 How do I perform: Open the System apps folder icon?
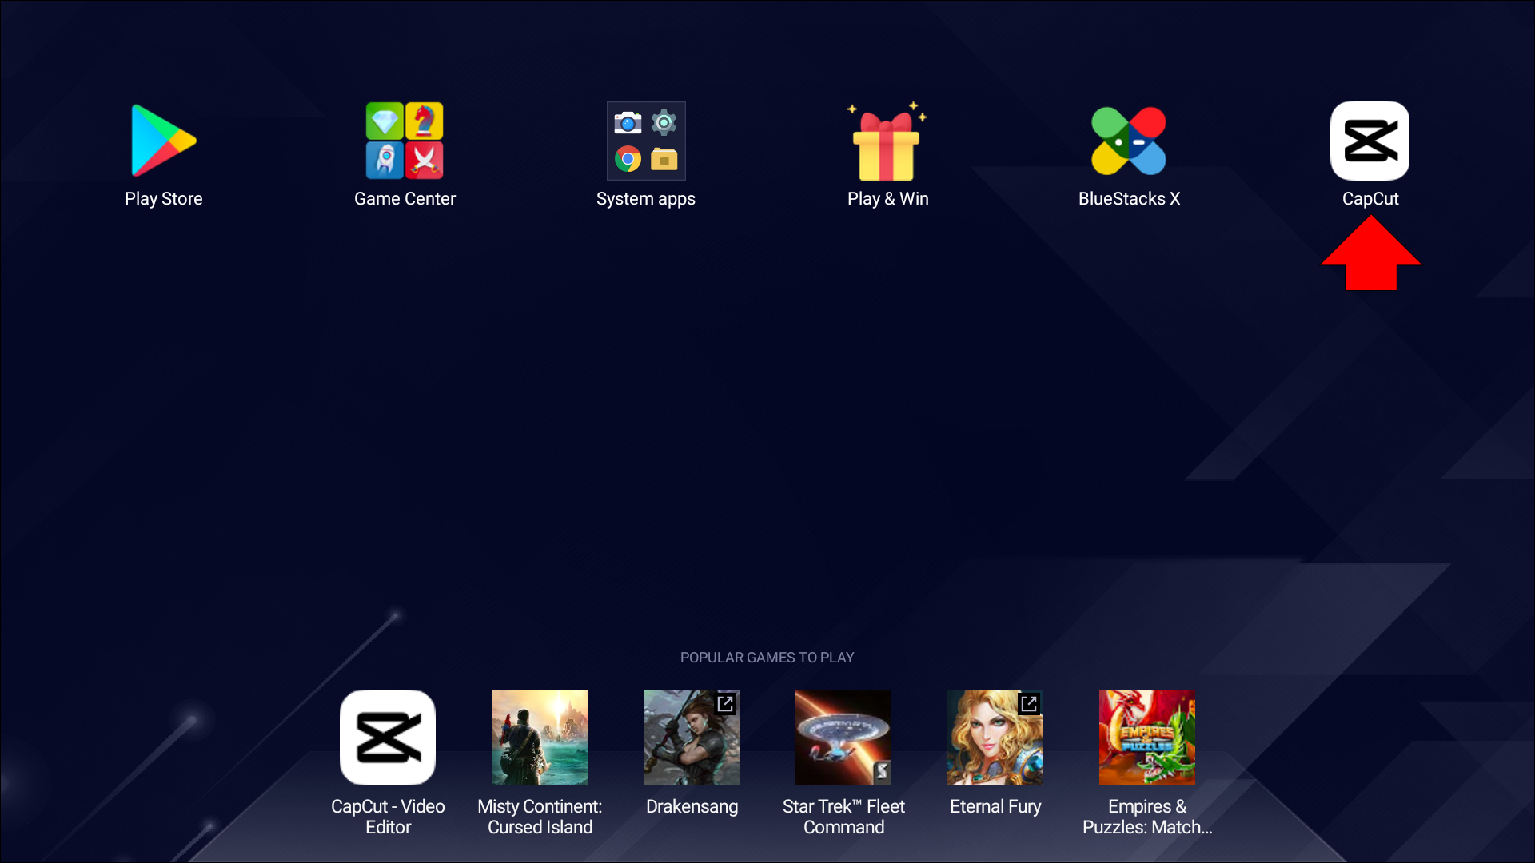click(x=646, y=141)
